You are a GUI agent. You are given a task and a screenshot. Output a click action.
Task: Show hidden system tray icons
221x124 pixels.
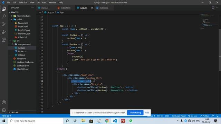[177, 121]
